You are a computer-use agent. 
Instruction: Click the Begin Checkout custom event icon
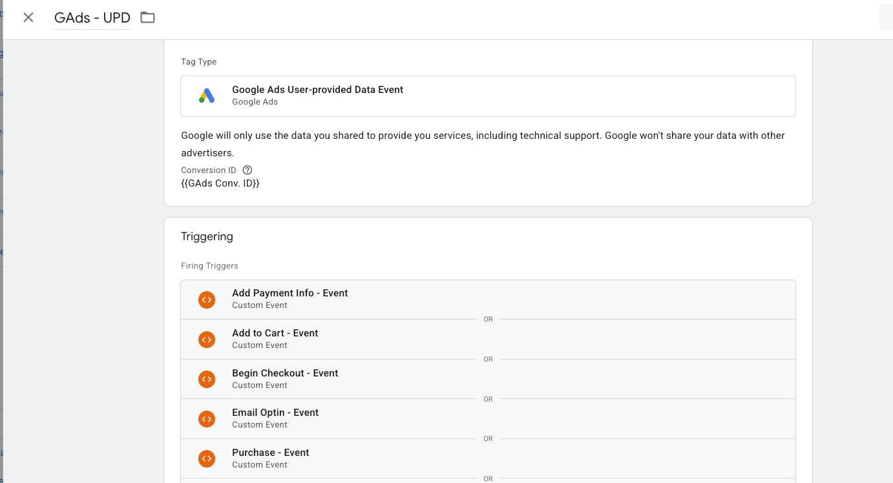tap(207, 379)
